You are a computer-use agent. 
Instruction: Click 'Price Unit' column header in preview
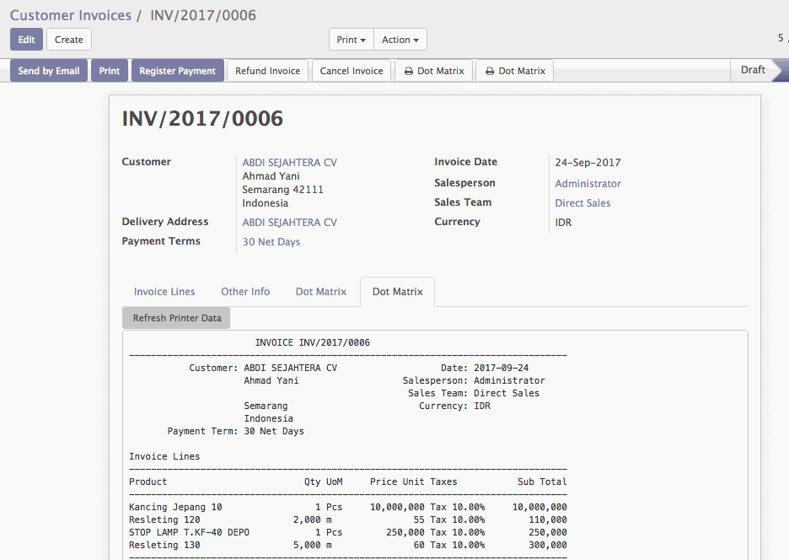pos(397,482)
